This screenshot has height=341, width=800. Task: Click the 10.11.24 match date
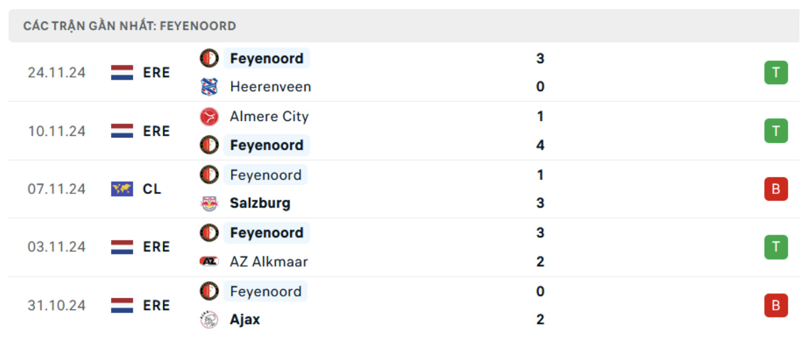57,131
